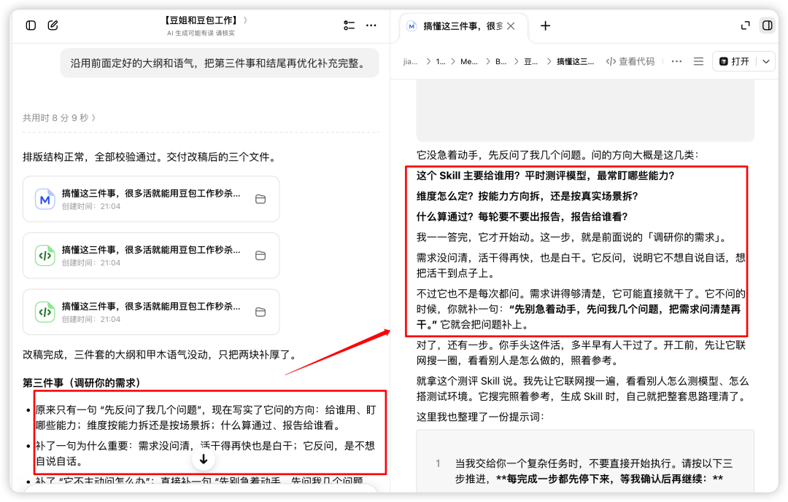
Task: Jump to bottom with the down arrow button
Action: click(x=204, y=459)
